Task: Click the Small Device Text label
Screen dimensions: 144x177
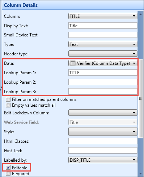Action: click(x=21, y=35)
